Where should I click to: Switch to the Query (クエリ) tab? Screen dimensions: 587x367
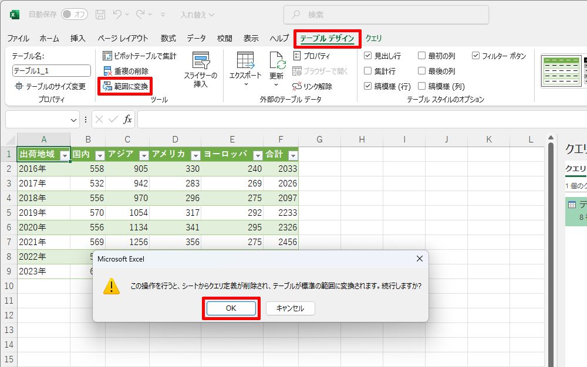[x=373, y=38]
